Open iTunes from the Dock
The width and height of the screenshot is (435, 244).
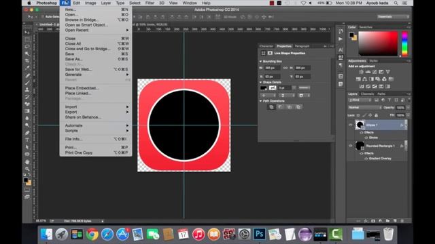pyautogui.click(x=198, y=235)
